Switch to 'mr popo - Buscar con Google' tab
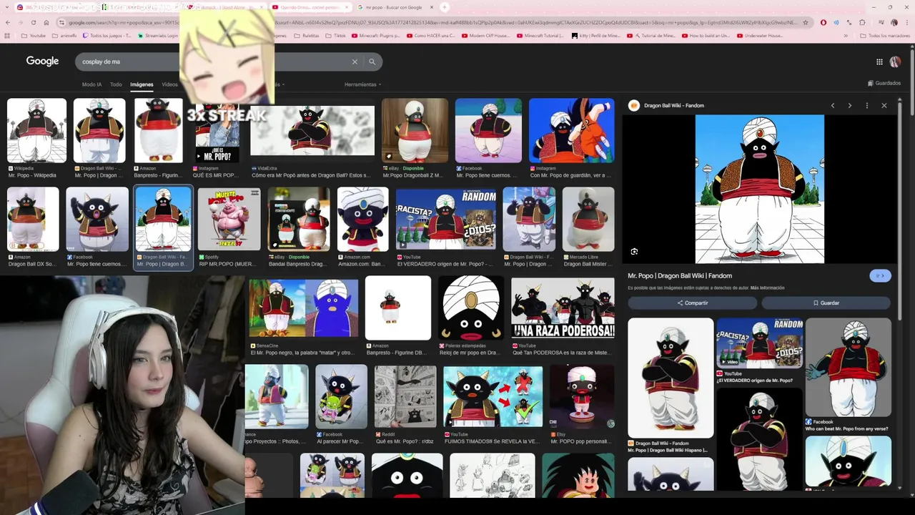The image size is (915, 515). [x=397, y=7]
